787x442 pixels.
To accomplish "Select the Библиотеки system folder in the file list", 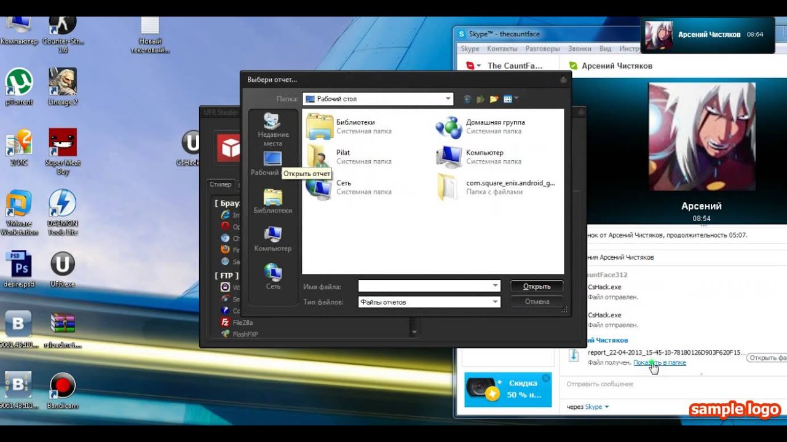I will (x=349, y=126).
